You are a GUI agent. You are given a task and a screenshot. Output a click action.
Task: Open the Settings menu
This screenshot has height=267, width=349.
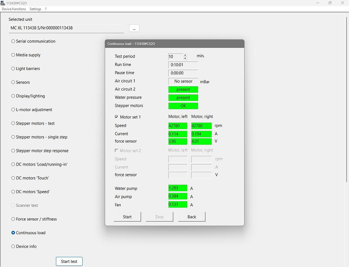[x=36, y=9]
